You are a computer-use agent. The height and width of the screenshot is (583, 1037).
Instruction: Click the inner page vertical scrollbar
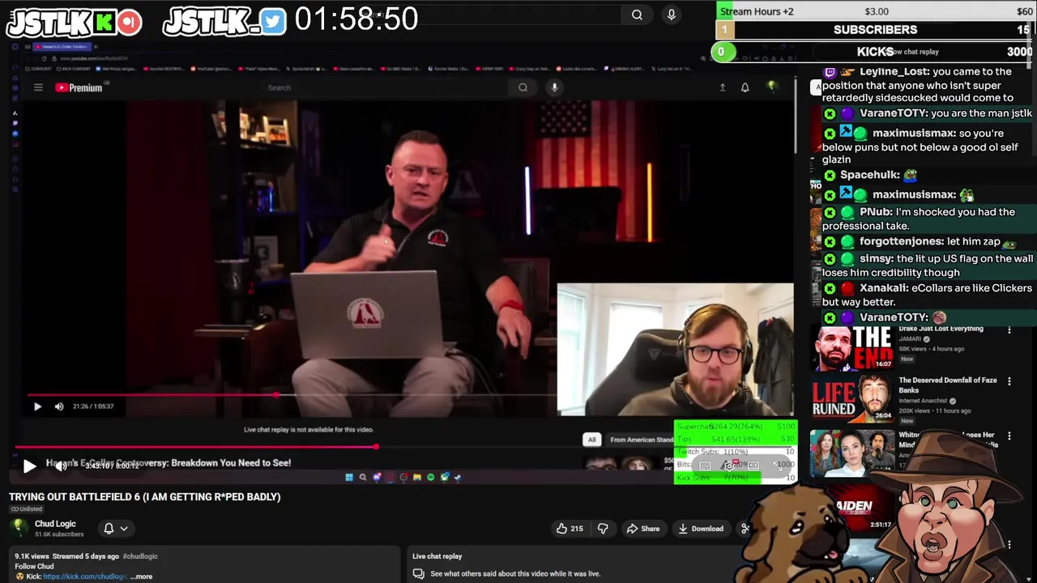click(x=796, y=117)
